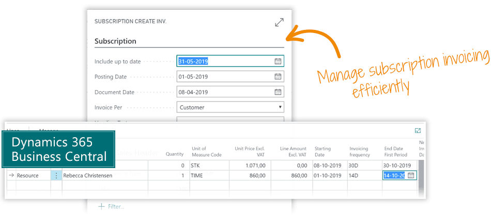This screenshot has height=216, width=491.
Task: Click the Unit of Measure Code header
Action: pyautogui.click(x=207, y=152)
